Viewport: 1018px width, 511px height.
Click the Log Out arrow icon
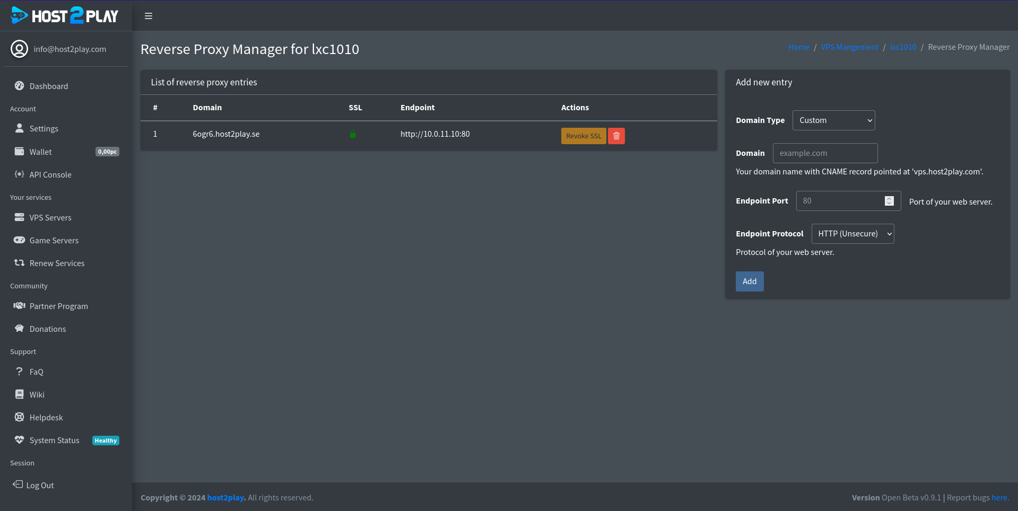pyautogui.click(x=18, y=484)
